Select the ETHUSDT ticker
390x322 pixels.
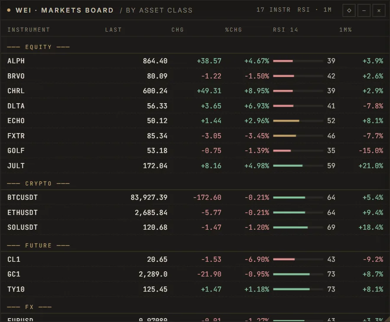tap(23, 212)
